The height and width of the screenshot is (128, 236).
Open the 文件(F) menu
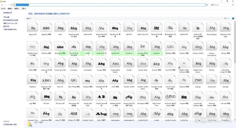click(x=3, y=9)
